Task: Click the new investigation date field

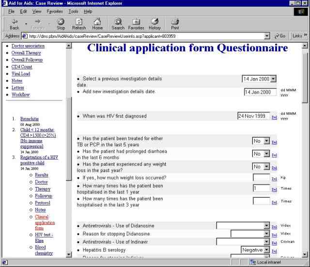Action: coord(260,92)
